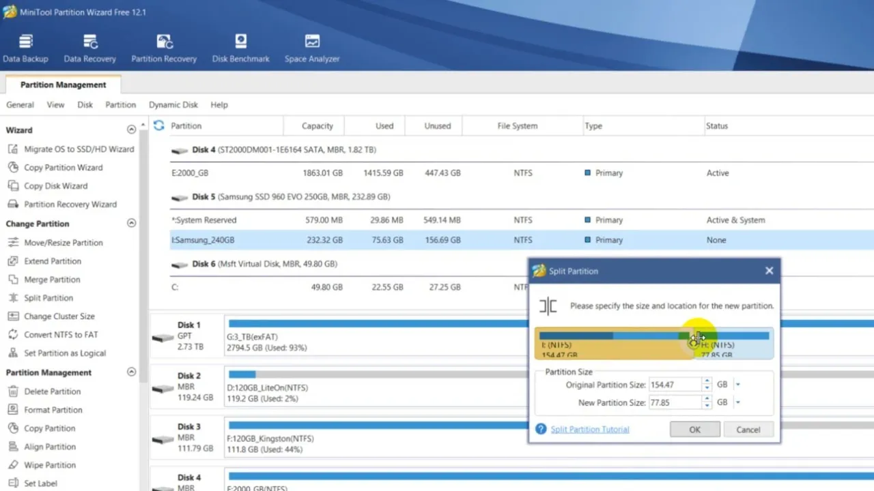Collapse the Partition Management sidebar section
Viewport: 874px width, 491px height.
tap(131, 372)
